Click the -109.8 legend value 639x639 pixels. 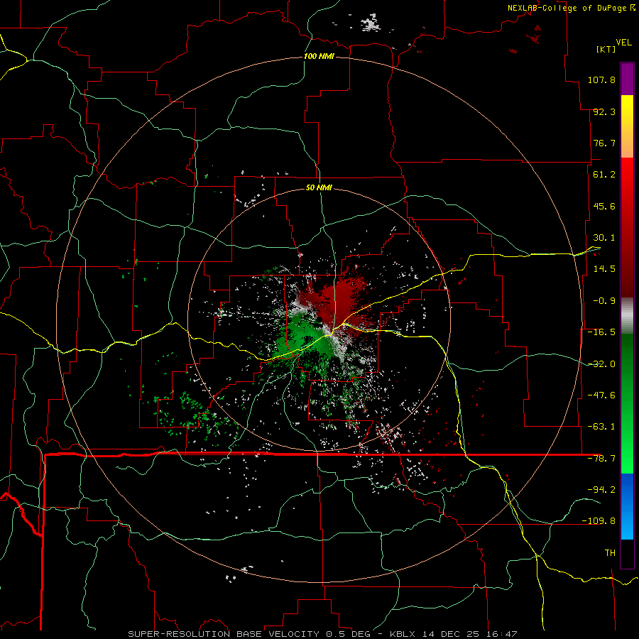pyautogui.click(x=599, y=521)
